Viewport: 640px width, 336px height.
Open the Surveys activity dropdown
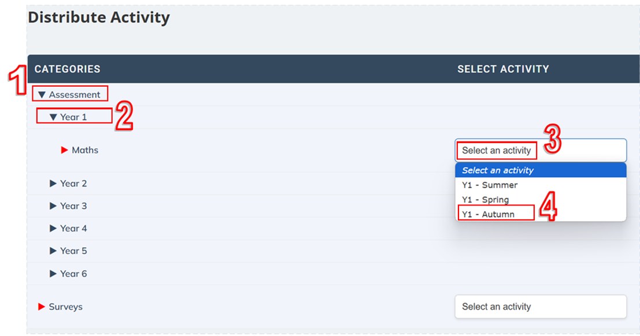pyautogui.click(x=540, y=307)
